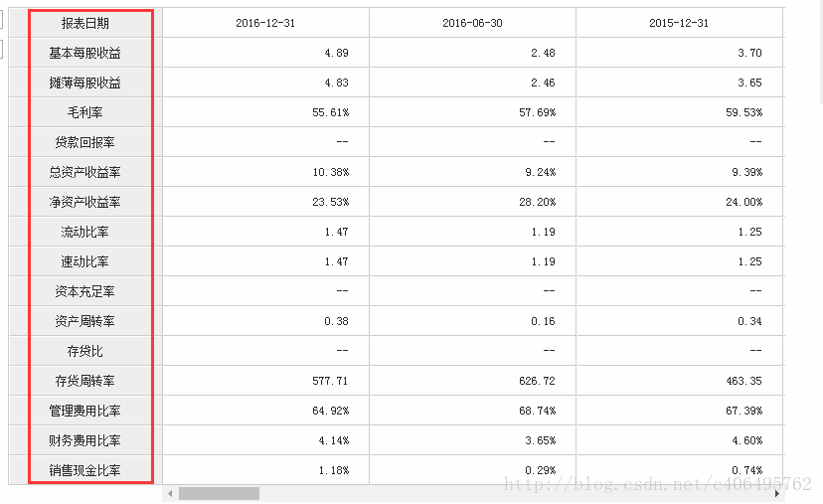Image resolution: width=823 pixels, height=504 pixels.
Task: Click the 存货周转率 row label
Action: coord(85,381)
